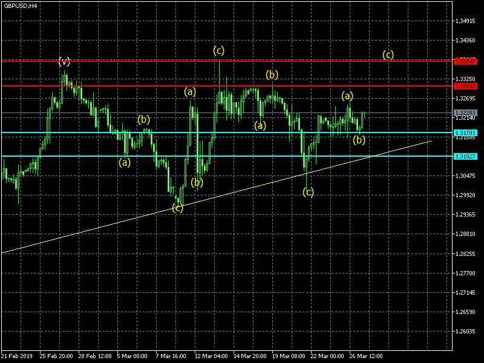The height and width of the screenshot is (363, 484).
Task: Click the 1.27145 price axis label
Action: click(x=465, y=292)
